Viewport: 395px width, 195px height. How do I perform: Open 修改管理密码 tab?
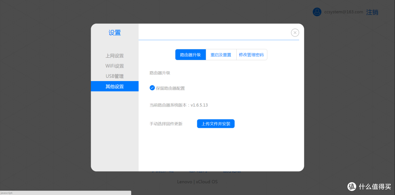tap(251, 55)
